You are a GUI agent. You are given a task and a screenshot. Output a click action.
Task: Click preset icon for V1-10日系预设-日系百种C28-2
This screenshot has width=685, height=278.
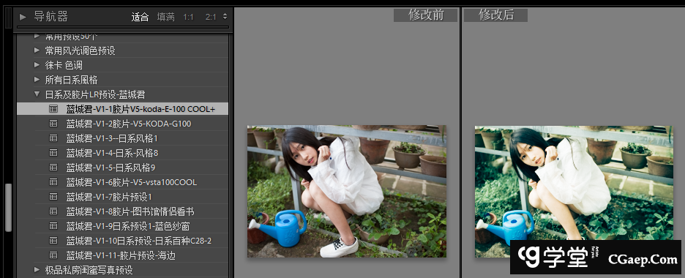(x=53, y=241)
